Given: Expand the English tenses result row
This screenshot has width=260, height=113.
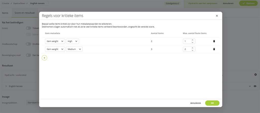Looking at the screenshot, I should (6, 86).
